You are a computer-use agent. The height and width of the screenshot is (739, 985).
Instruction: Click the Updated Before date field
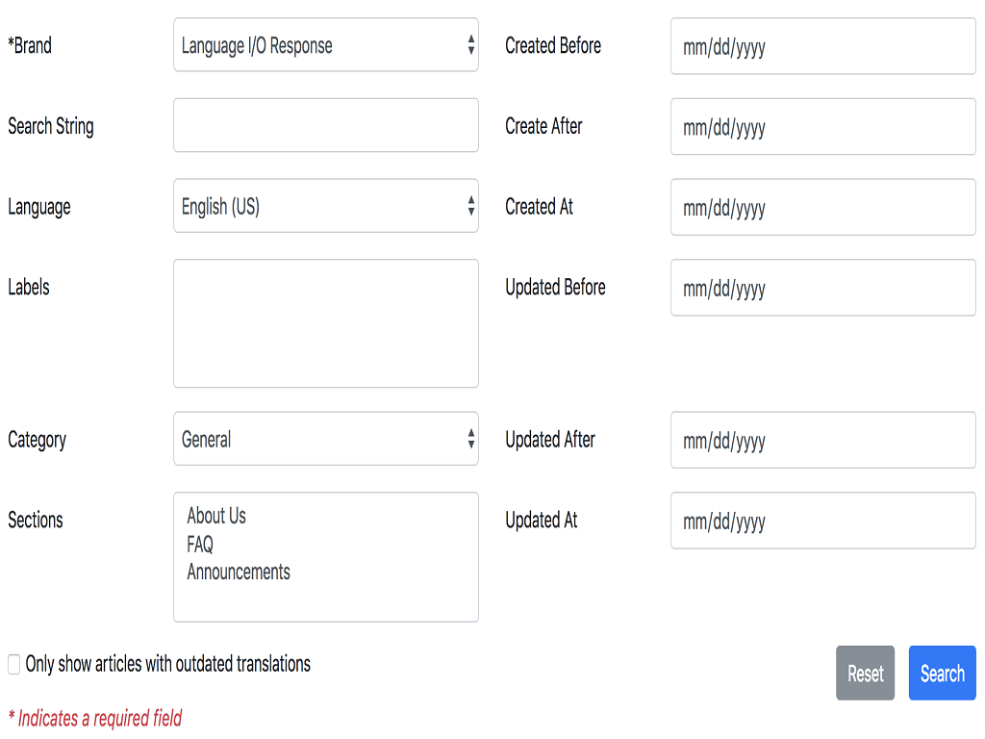tap(822, 288)
